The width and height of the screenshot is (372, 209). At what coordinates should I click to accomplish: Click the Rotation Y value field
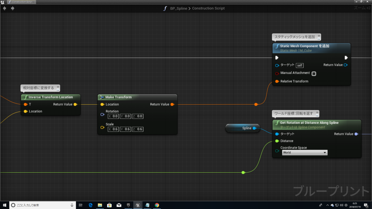(125, 116)
